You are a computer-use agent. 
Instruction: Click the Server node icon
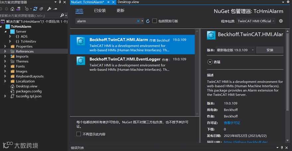13,32
